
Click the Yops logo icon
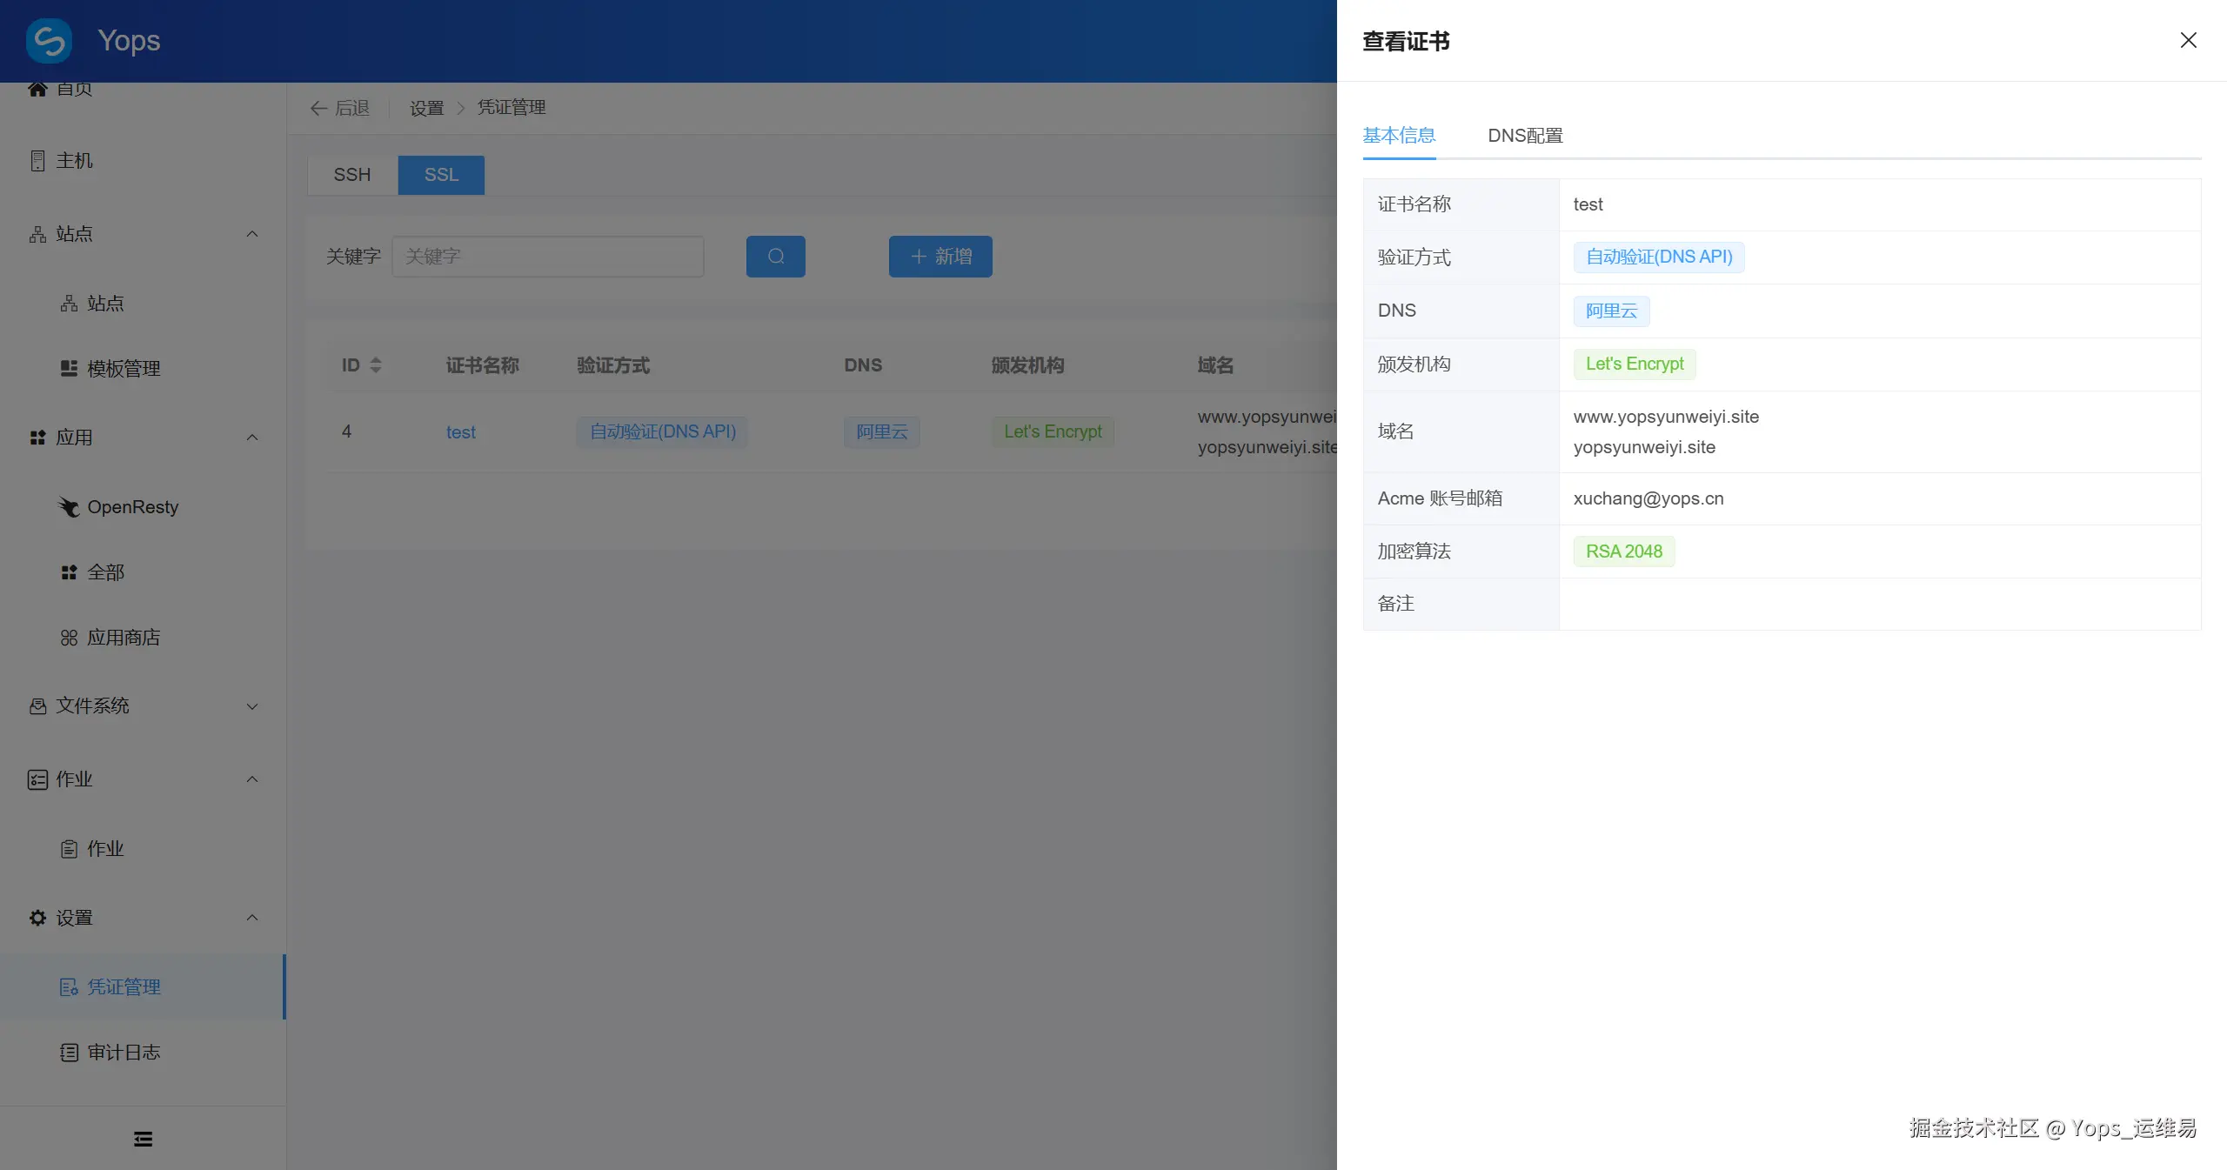point(49,40)
